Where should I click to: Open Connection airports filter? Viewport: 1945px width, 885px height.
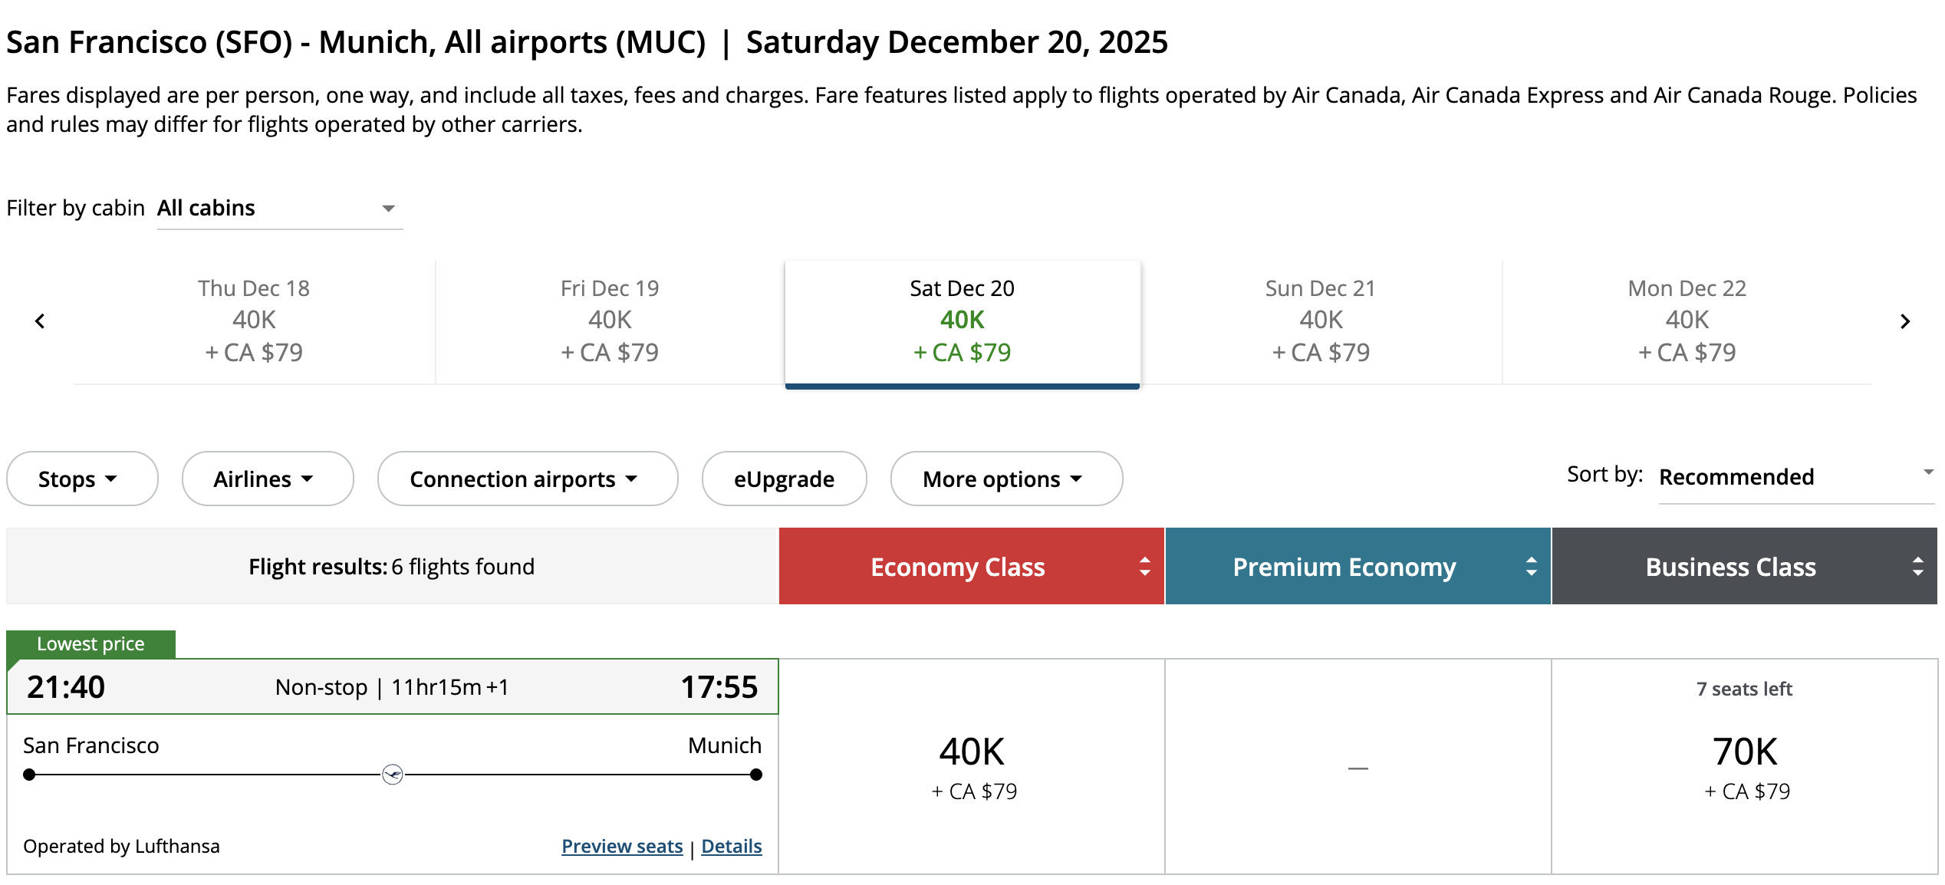[528, 479]
